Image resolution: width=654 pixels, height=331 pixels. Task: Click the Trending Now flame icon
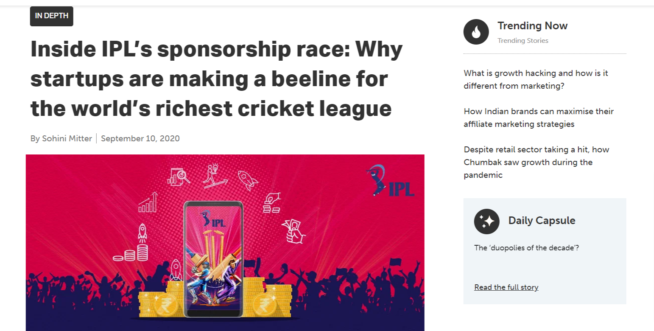(x=476, y=32)
